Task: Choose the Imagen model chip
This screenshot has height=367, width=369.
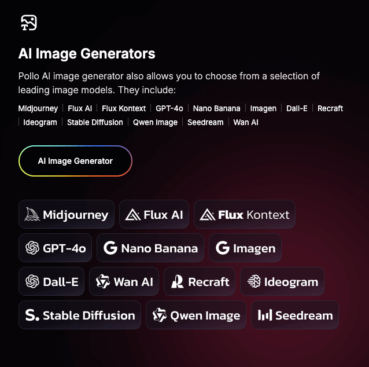Action: click(x=245, y=248)
